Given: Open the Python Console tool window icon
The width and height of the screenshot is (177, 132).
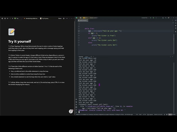Looking at the screenshot, I should point(76,102).
